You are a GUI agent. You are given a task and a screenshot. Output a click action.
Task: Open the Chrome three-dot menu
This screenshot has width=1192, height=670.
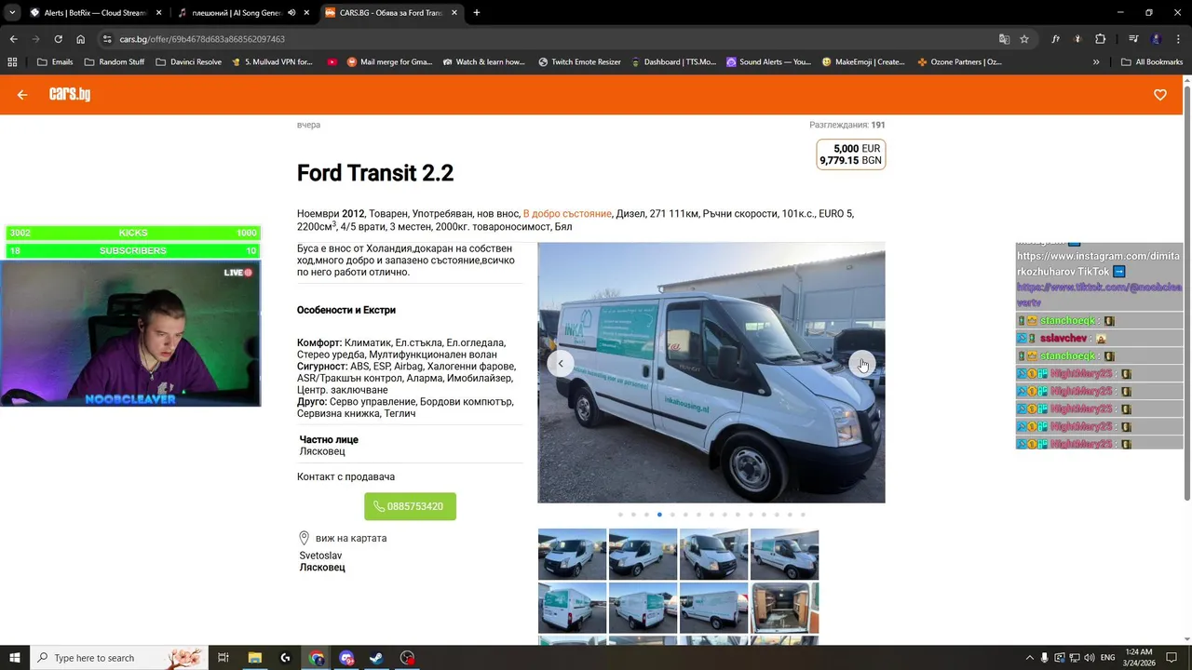1178,39
